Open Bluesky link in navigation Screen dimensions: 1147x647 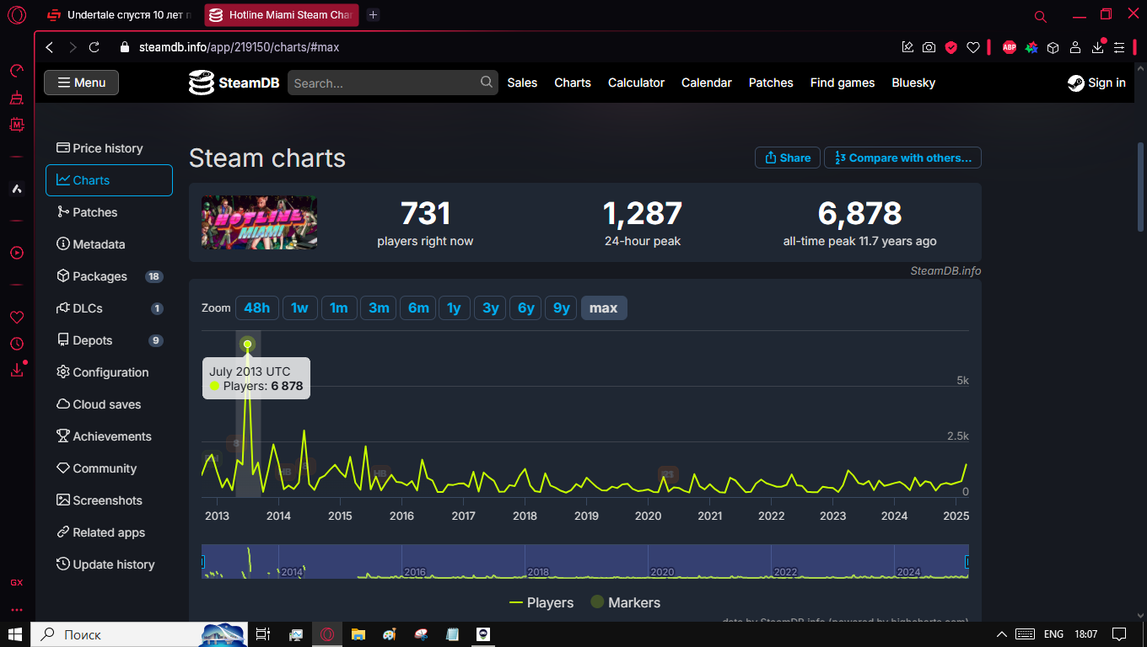coord(913,83)
